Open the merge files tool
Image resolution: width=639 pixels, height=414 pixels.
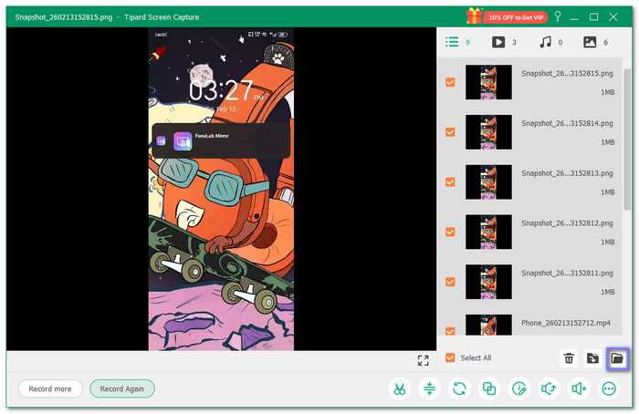tap(489, 388)
